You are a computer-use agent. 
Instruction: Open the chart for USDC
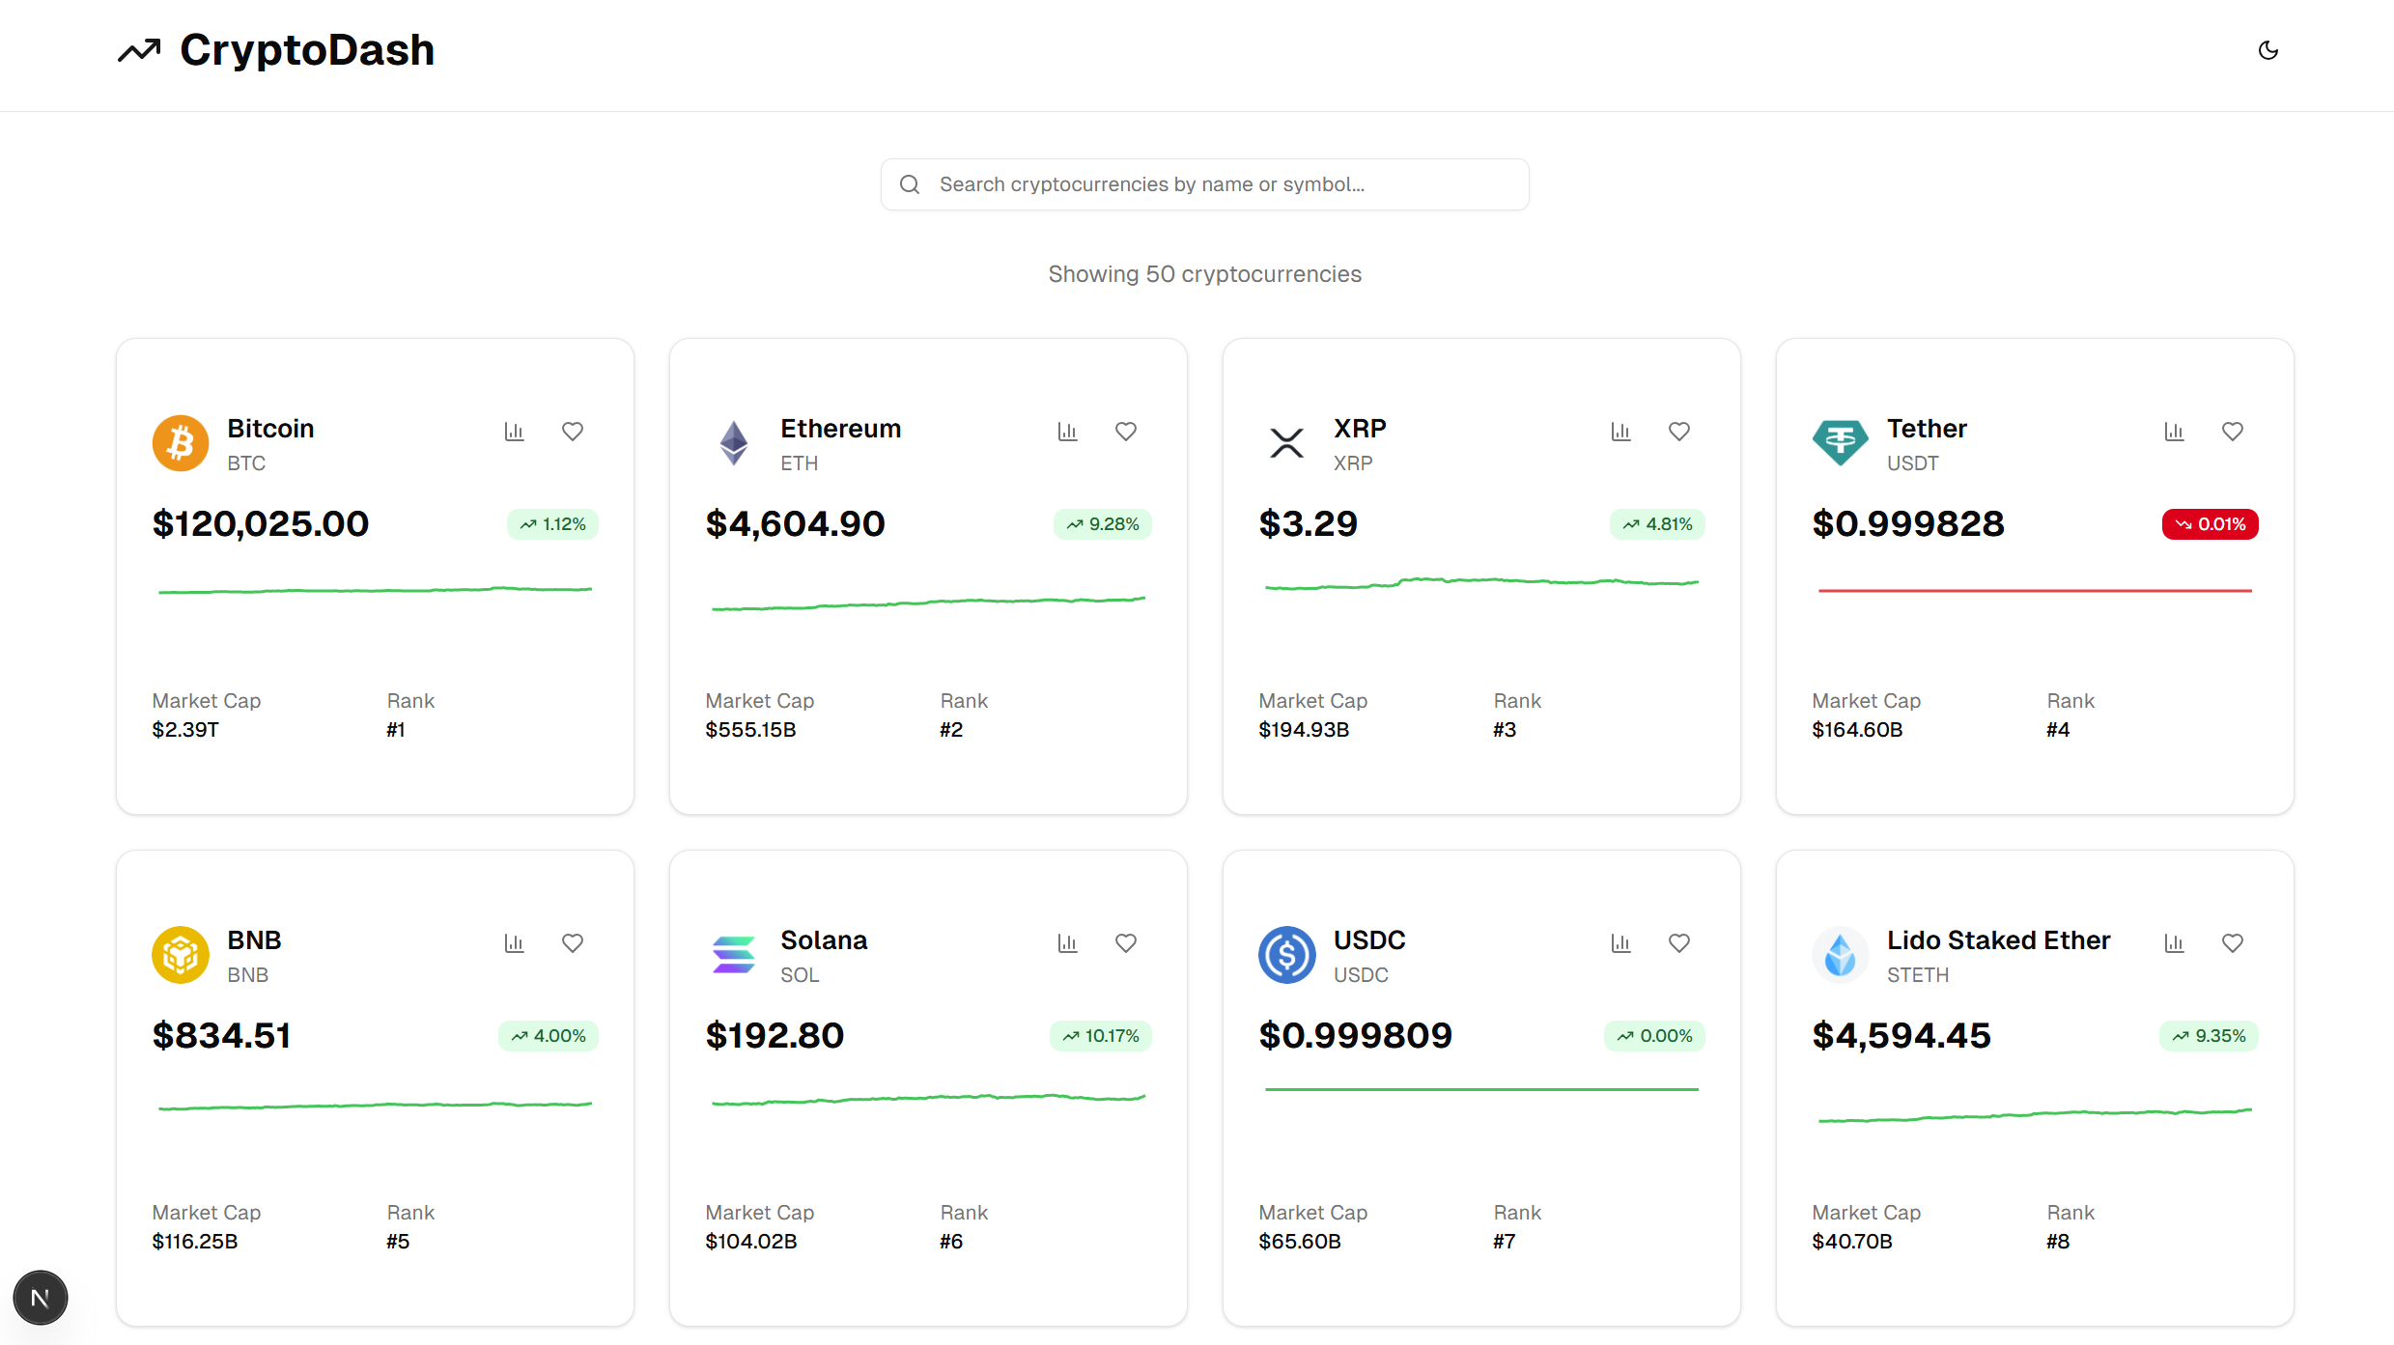pyautogui.click(x=1620, y=943)
